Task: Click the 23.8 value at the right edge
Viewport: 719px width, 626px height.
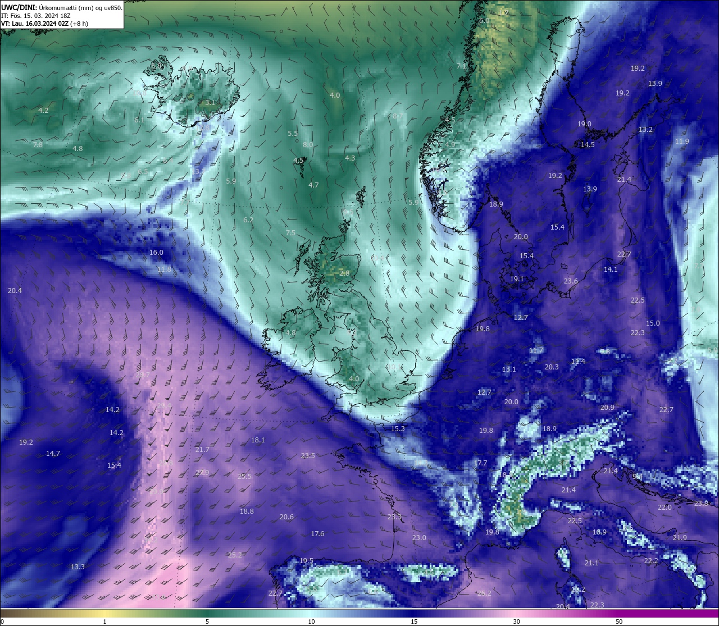Action: click(x=701, y=504)
